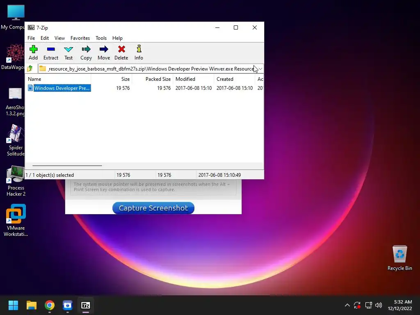Image resolution: width=420 pixels, height=315 pixels.
Task: Open the File menu
Action: 31,38
